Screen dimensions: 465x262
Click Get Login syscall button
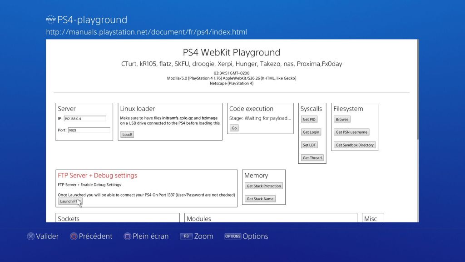point(312,132)
